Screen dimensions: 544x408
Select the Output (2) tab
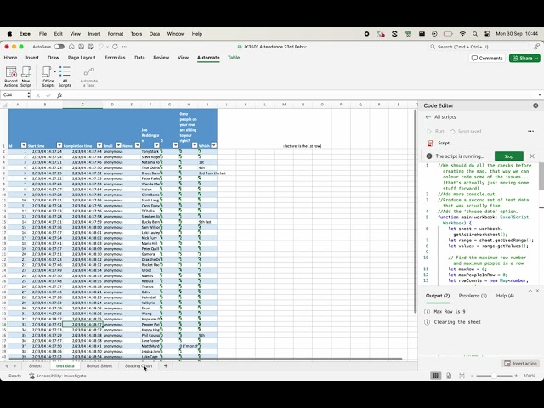click(x=438, y=296)
